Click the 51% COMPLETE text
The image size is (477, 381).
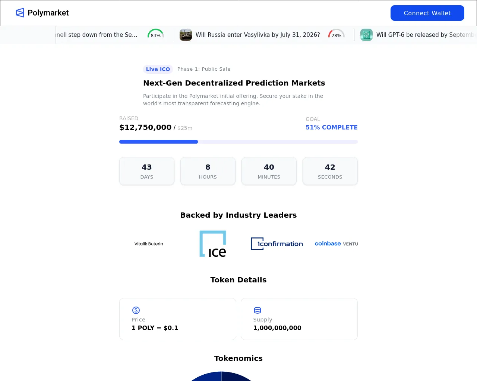(332, 127)
